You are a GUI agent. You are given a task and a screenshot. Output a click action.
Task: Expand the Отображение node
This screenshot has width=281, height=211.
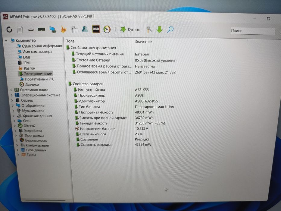13,105
